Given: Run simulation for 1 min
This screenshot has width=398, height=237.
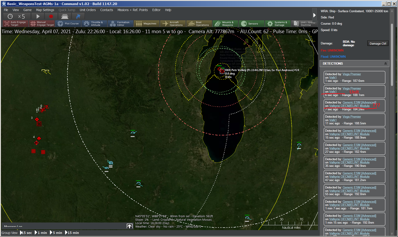Looking at the screenshot, I should (41, 233).
